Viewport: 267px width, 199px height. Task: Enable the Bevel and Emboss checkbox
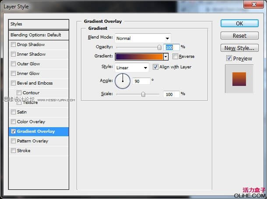[x=13, y=83]
